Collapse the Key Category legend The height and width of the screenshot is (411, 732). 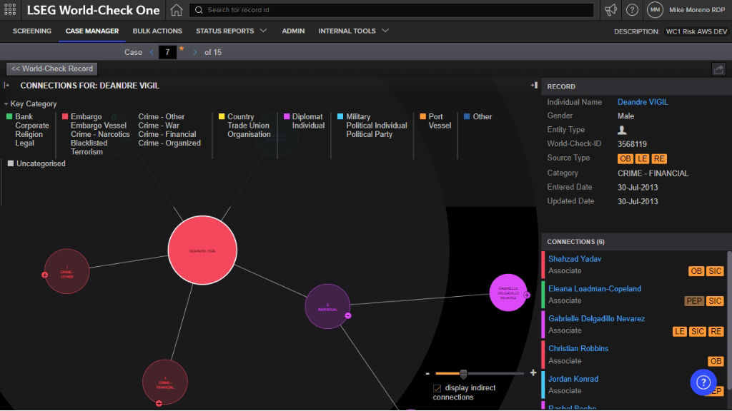[x=6, y=104]
